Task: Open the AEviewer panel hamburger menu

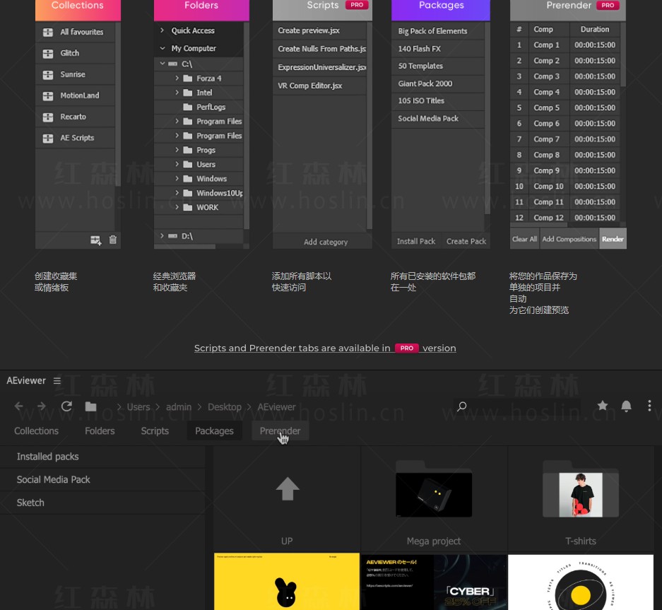Action: (57, 380)
